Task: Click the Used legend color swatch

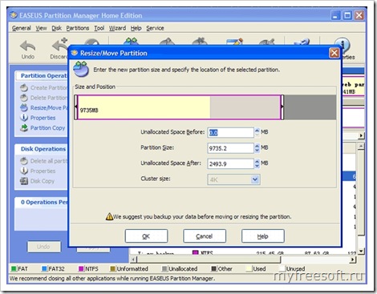Action: [249, 268]
